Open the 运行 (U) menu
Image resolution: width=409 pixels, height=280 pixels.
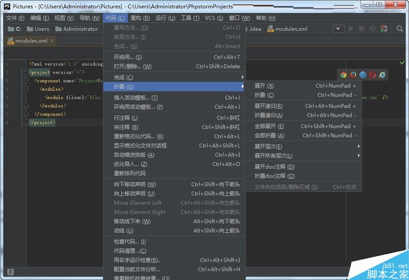(x=165, y=18)
